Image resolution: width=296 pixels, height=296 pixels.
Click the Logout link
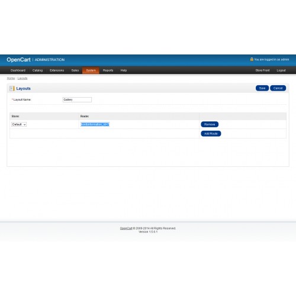[281, 70]
